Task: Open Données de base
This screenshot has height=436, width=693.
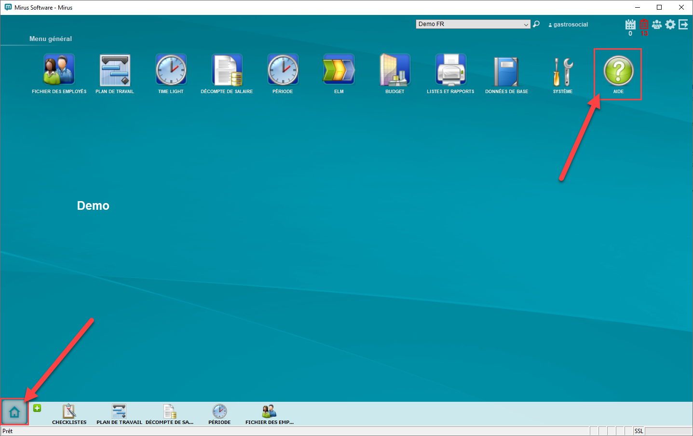Action: click(x=506, y=74)
